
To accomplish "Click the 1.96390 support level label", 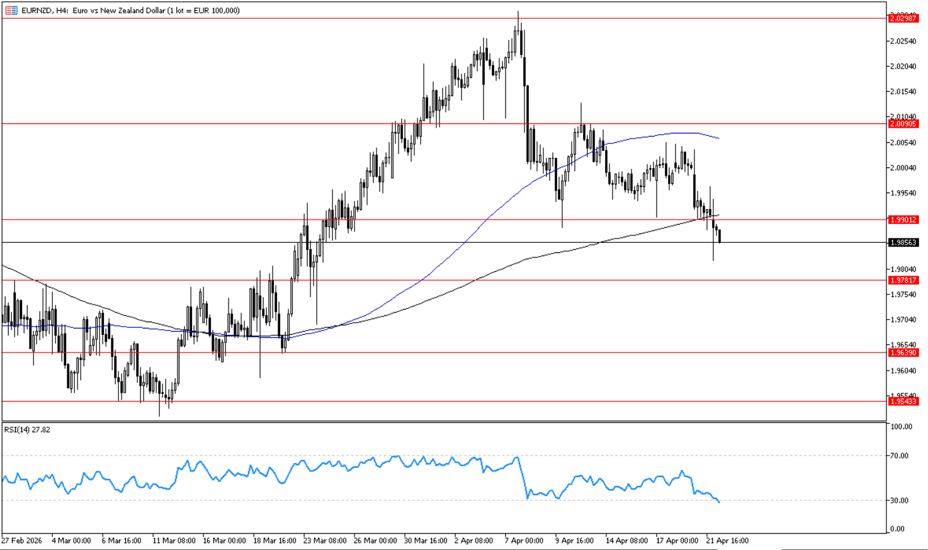I will point(903,352).
